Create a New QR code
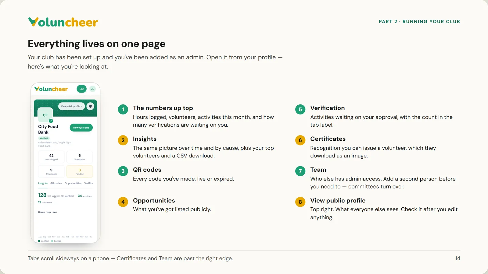The image size is (488, 274). pos(81,128)
